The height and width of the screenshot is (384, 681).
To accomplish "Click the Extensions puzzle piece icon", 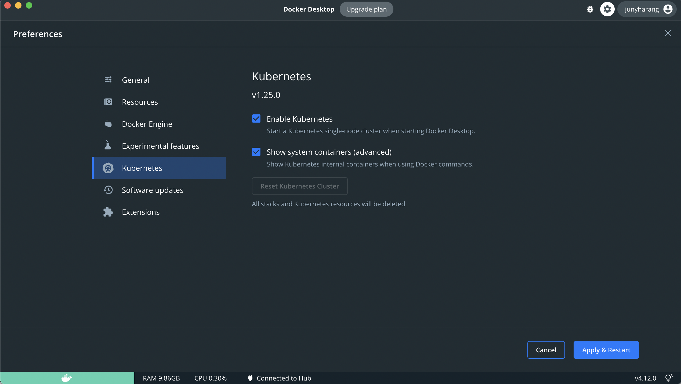I will point(108,212).
